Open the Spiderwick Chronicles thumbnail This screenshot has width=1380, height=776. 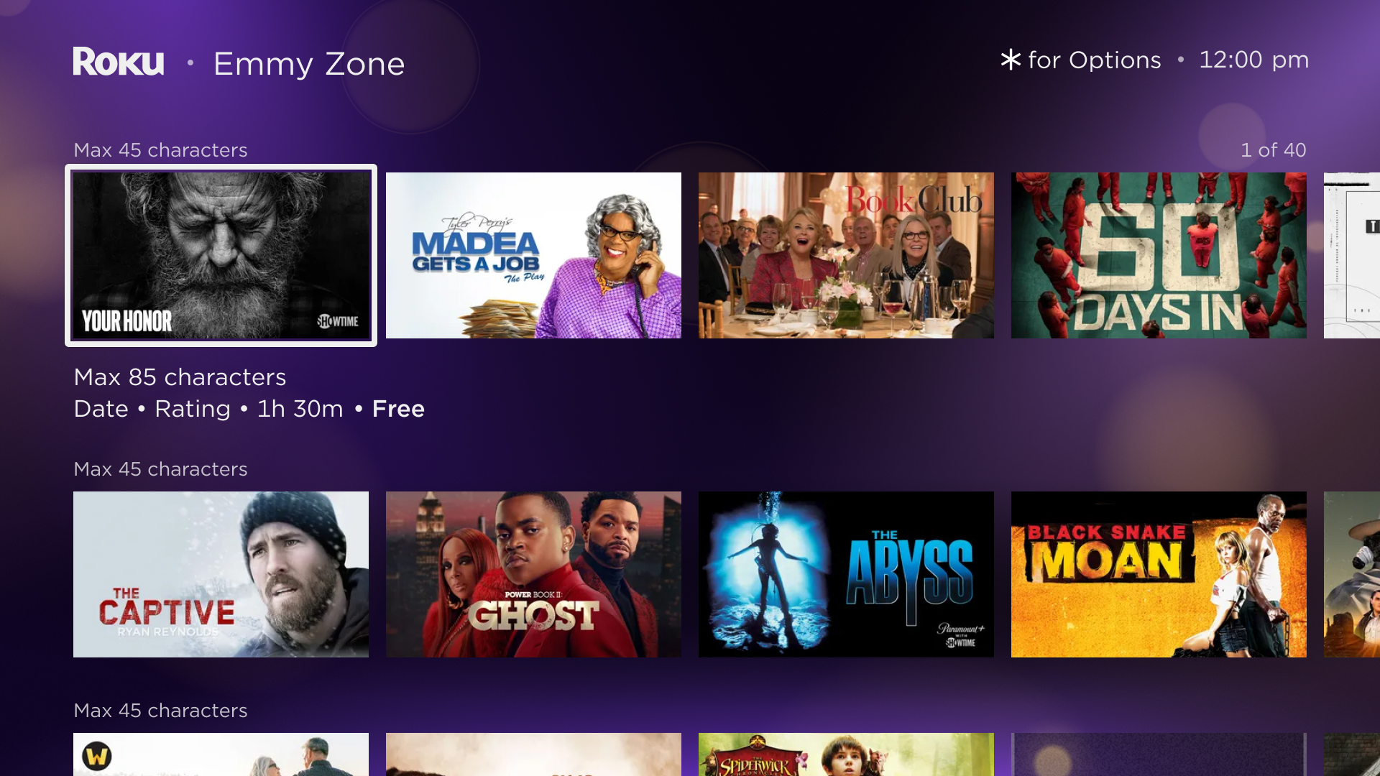click(846, 754)
